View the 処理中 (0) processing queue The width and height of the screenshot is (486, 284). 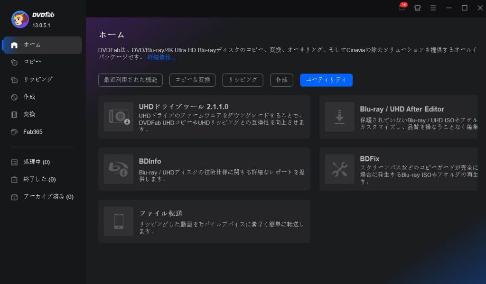click(x=36, y=162)
